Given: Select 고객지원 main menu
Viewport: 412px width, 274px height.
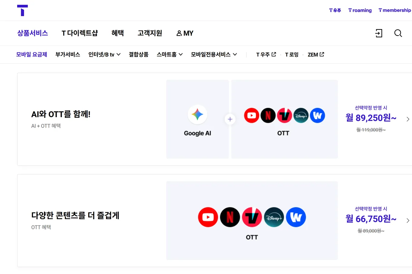Looking at the screenshot, I should (x=150, y=33).
